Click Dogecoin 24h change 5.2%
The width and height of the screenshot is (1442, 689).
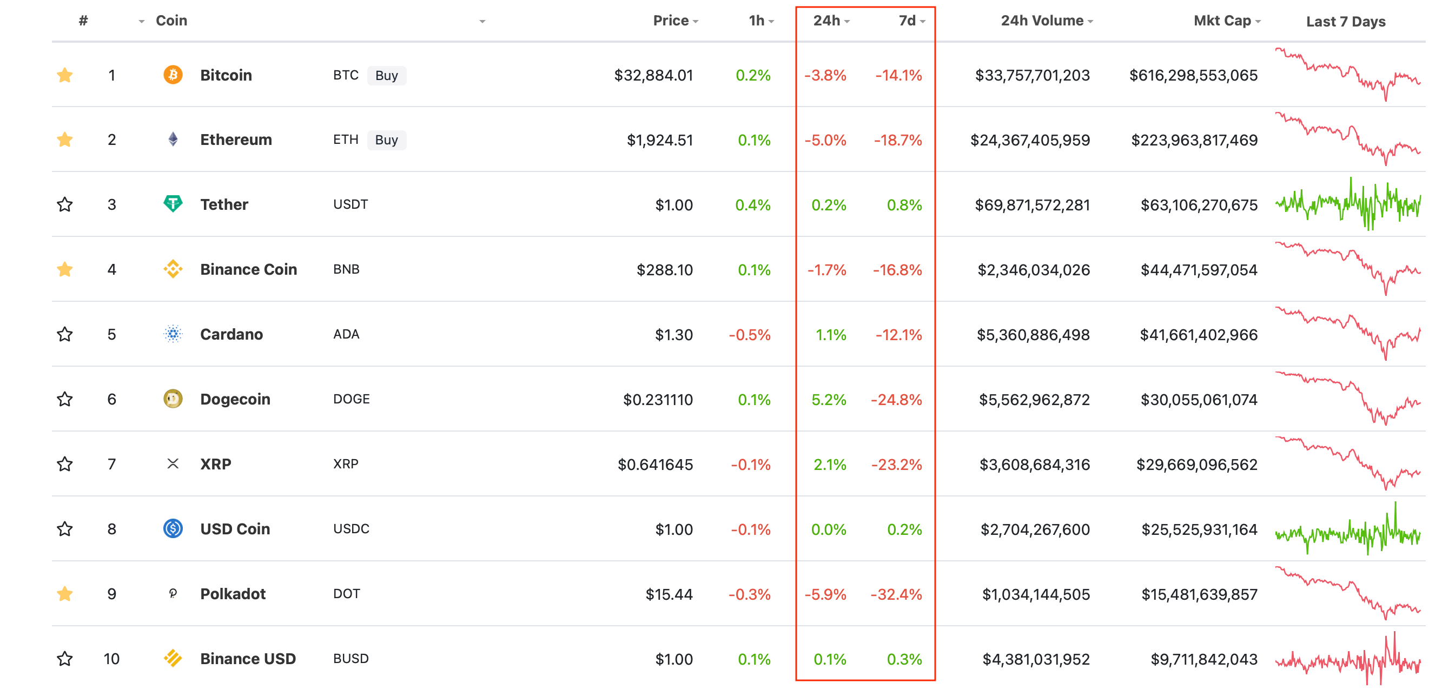tap(829, 400)
